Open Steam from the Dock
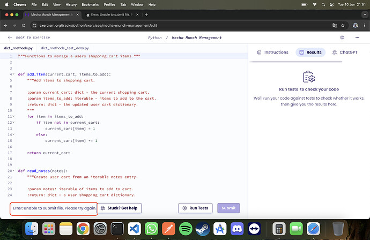 click(x=203, y=229)
